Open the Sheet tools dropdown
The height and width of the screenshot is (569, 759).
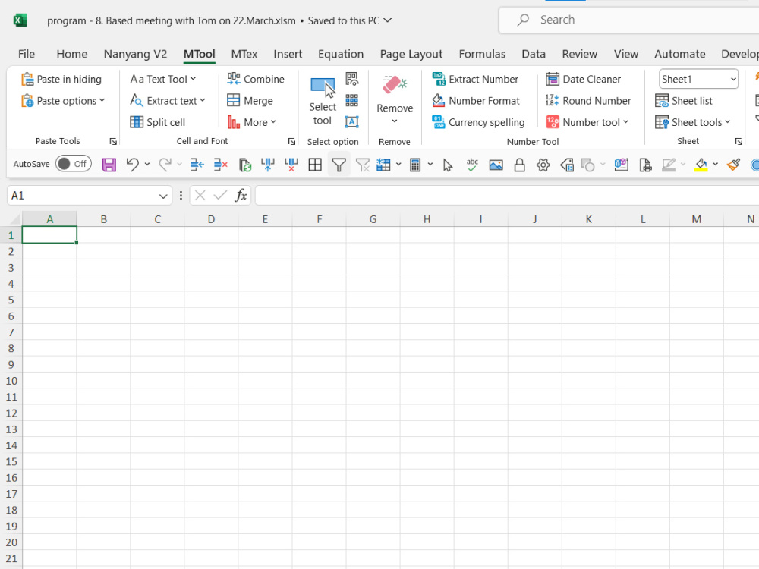point(693,122)
